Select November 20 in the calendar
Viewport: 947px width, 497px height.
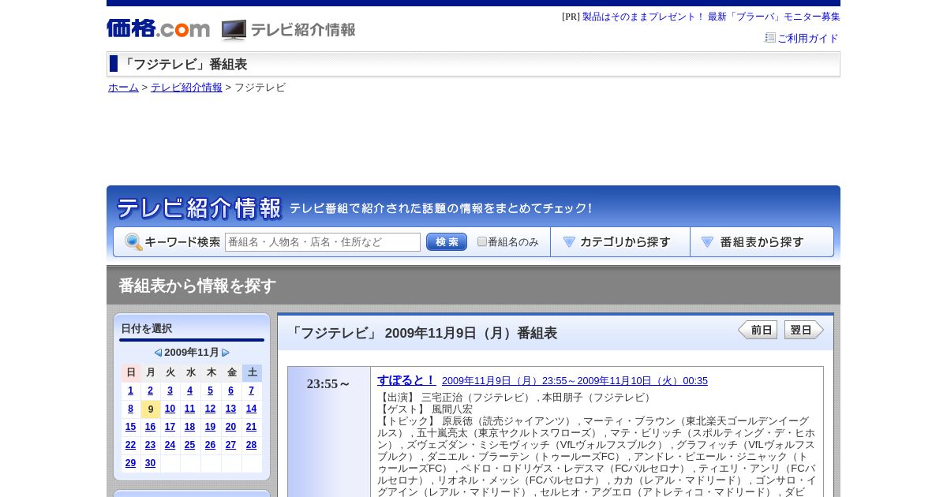(x=231, y=427)
